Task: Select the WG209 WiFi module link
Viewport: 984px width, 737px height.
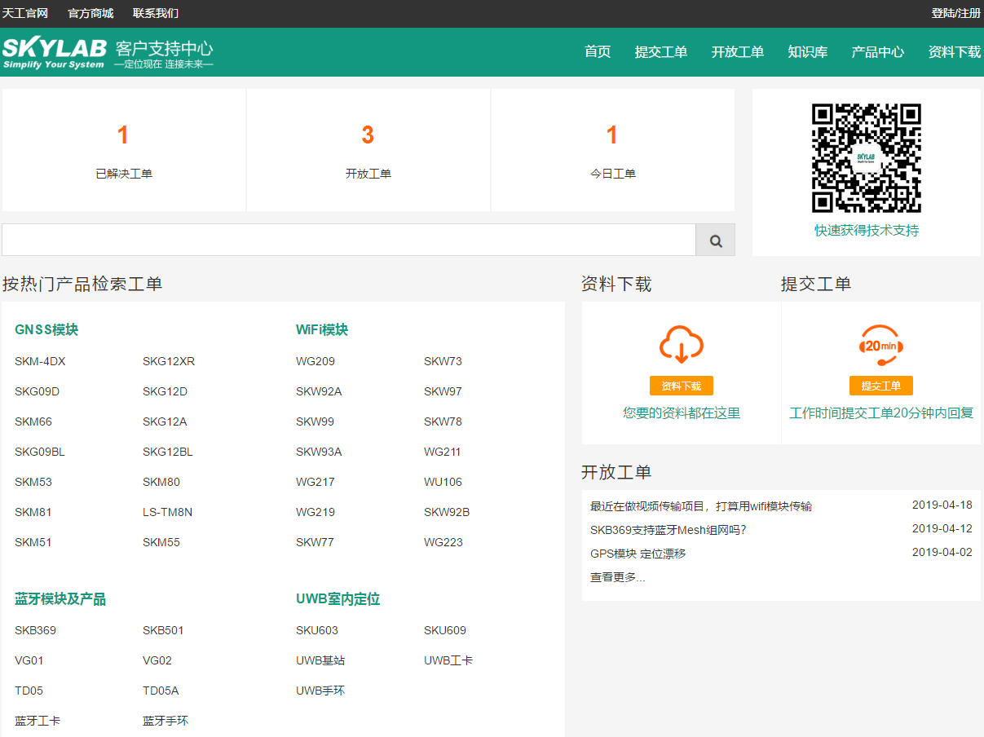Action: [314, 360]
